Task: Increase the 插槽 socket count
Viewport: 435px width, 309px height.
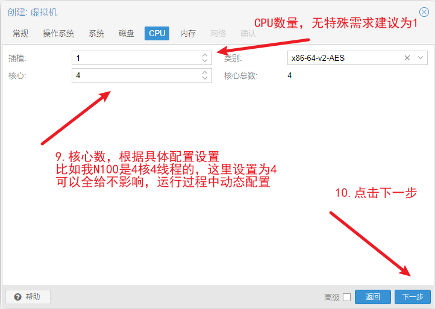Action: coord(205,55)
